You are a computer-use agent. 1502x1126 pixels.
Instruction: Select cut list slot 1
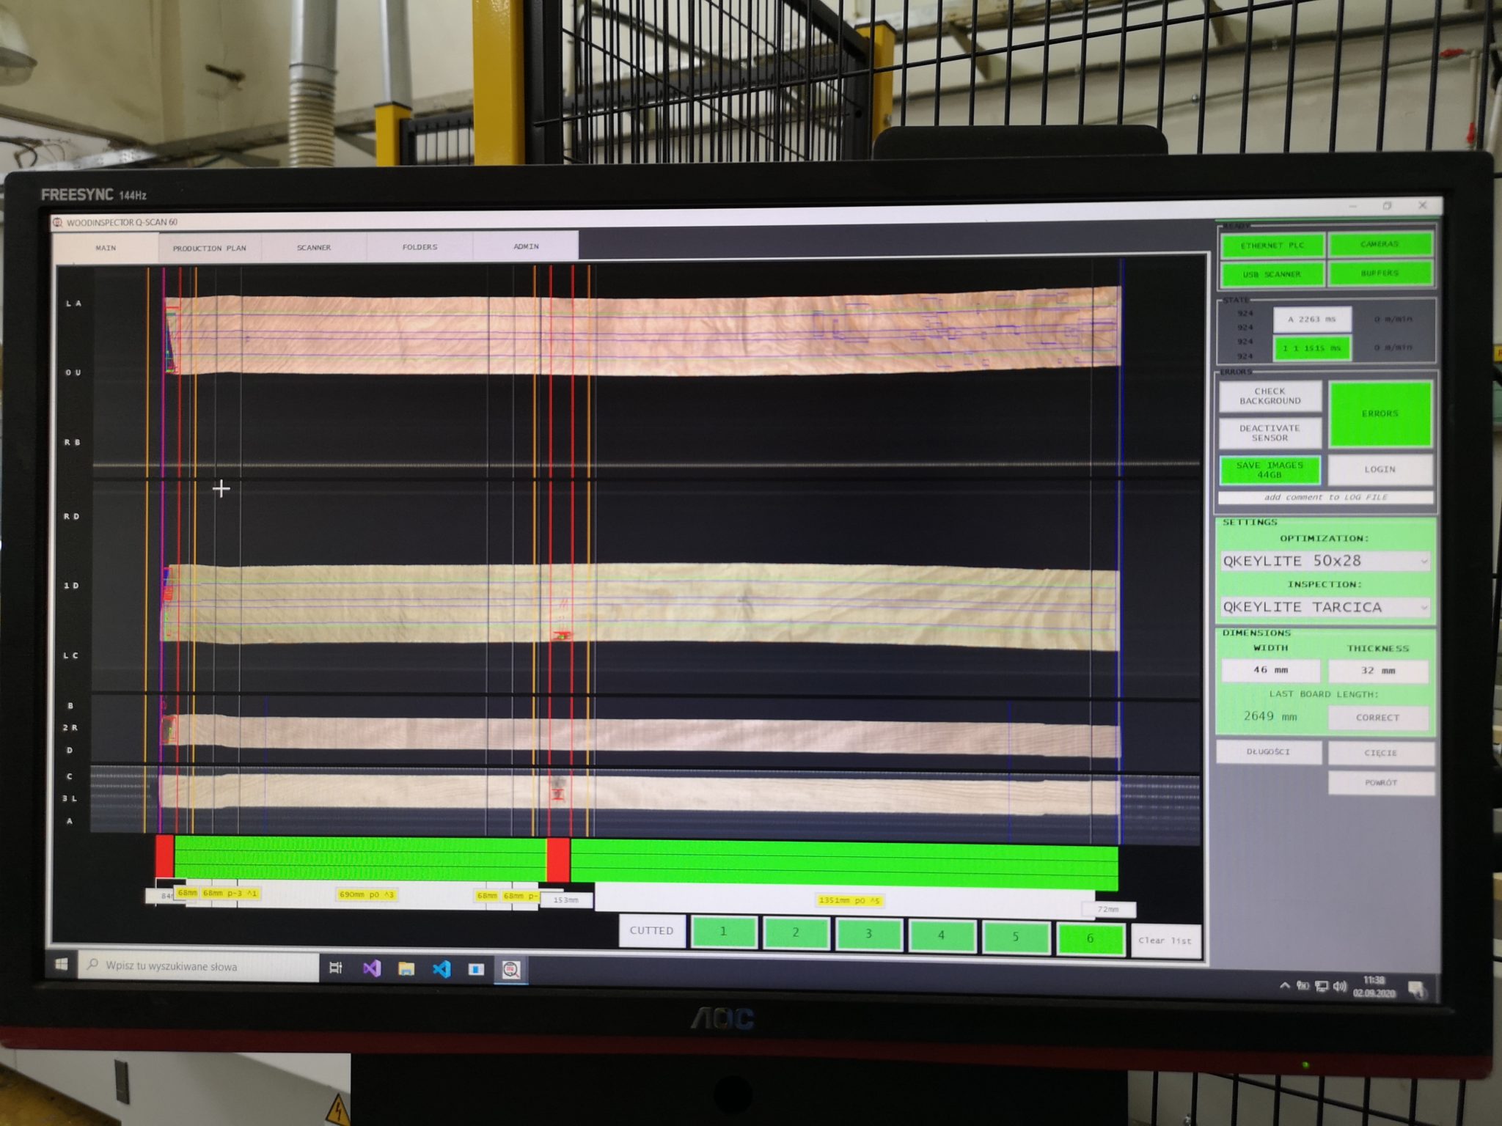724,932
